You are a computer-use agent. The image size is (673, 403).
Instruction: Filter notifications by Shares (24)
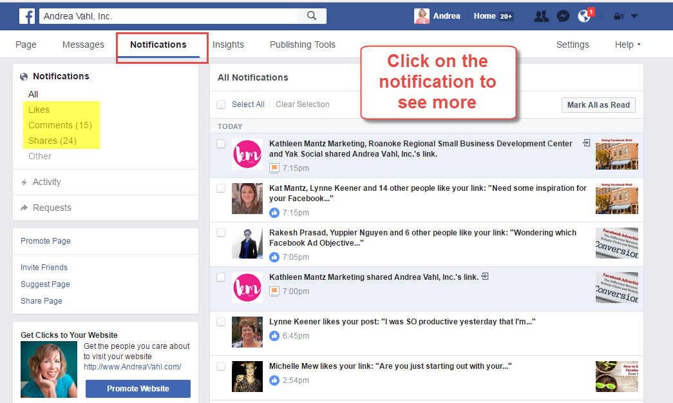(x=52, y=141)
